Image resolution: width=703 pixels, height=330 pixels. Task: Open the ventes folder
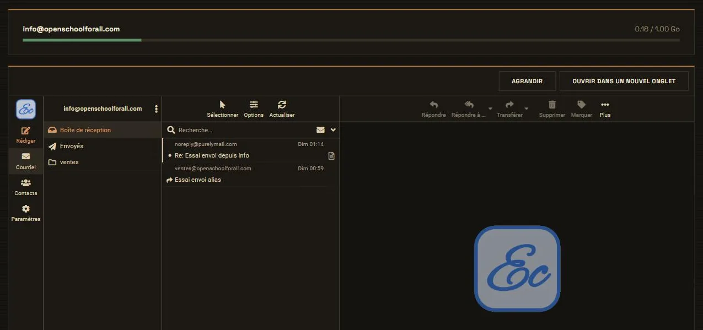tap(103, 162)
